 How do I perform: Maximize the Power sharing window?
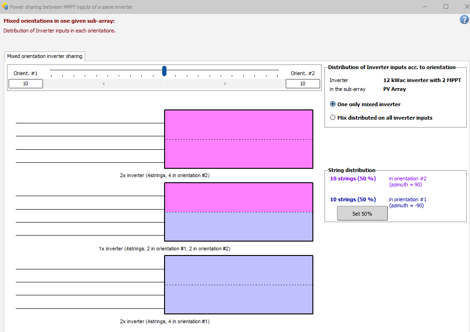pyautogui.click(x=446, y=6)
